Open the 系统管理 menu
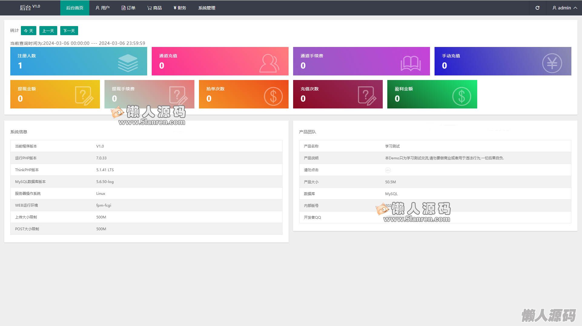Image resolution: width=582 pixels, height=326 pixels. pyautogui.click(x=207, y=8)
